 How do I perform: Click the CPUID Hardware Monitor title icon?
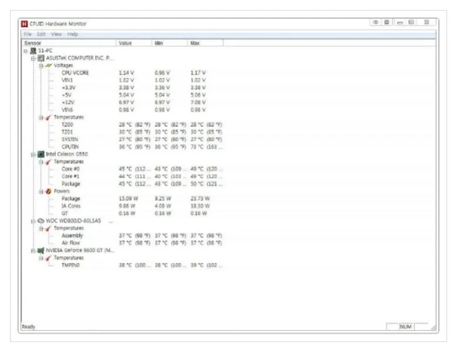click(x=25, y=24)
